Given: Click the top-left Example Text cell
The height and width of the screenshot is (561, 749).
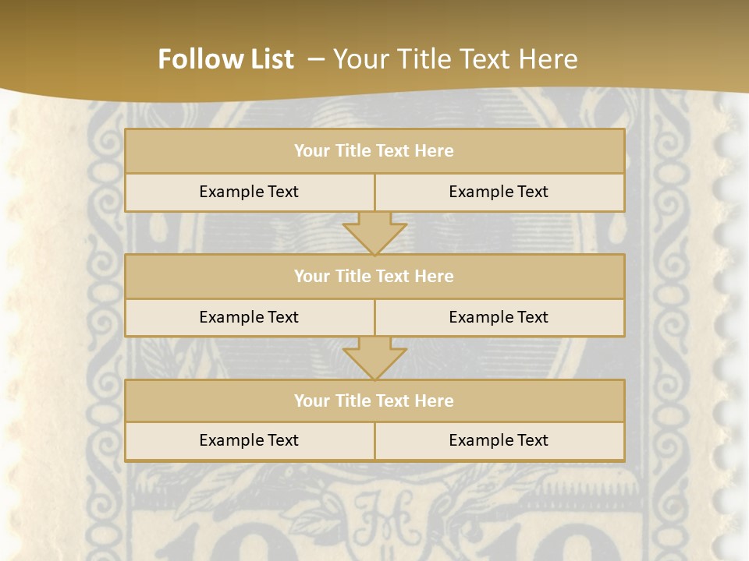Looking at the screenshot, I should [x=249, y=192].
